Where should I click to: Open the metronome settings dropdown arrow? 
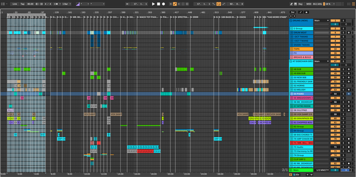tap(60, 4)
